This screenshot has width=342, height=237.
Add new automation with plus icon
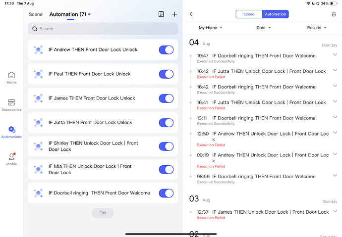174,14
